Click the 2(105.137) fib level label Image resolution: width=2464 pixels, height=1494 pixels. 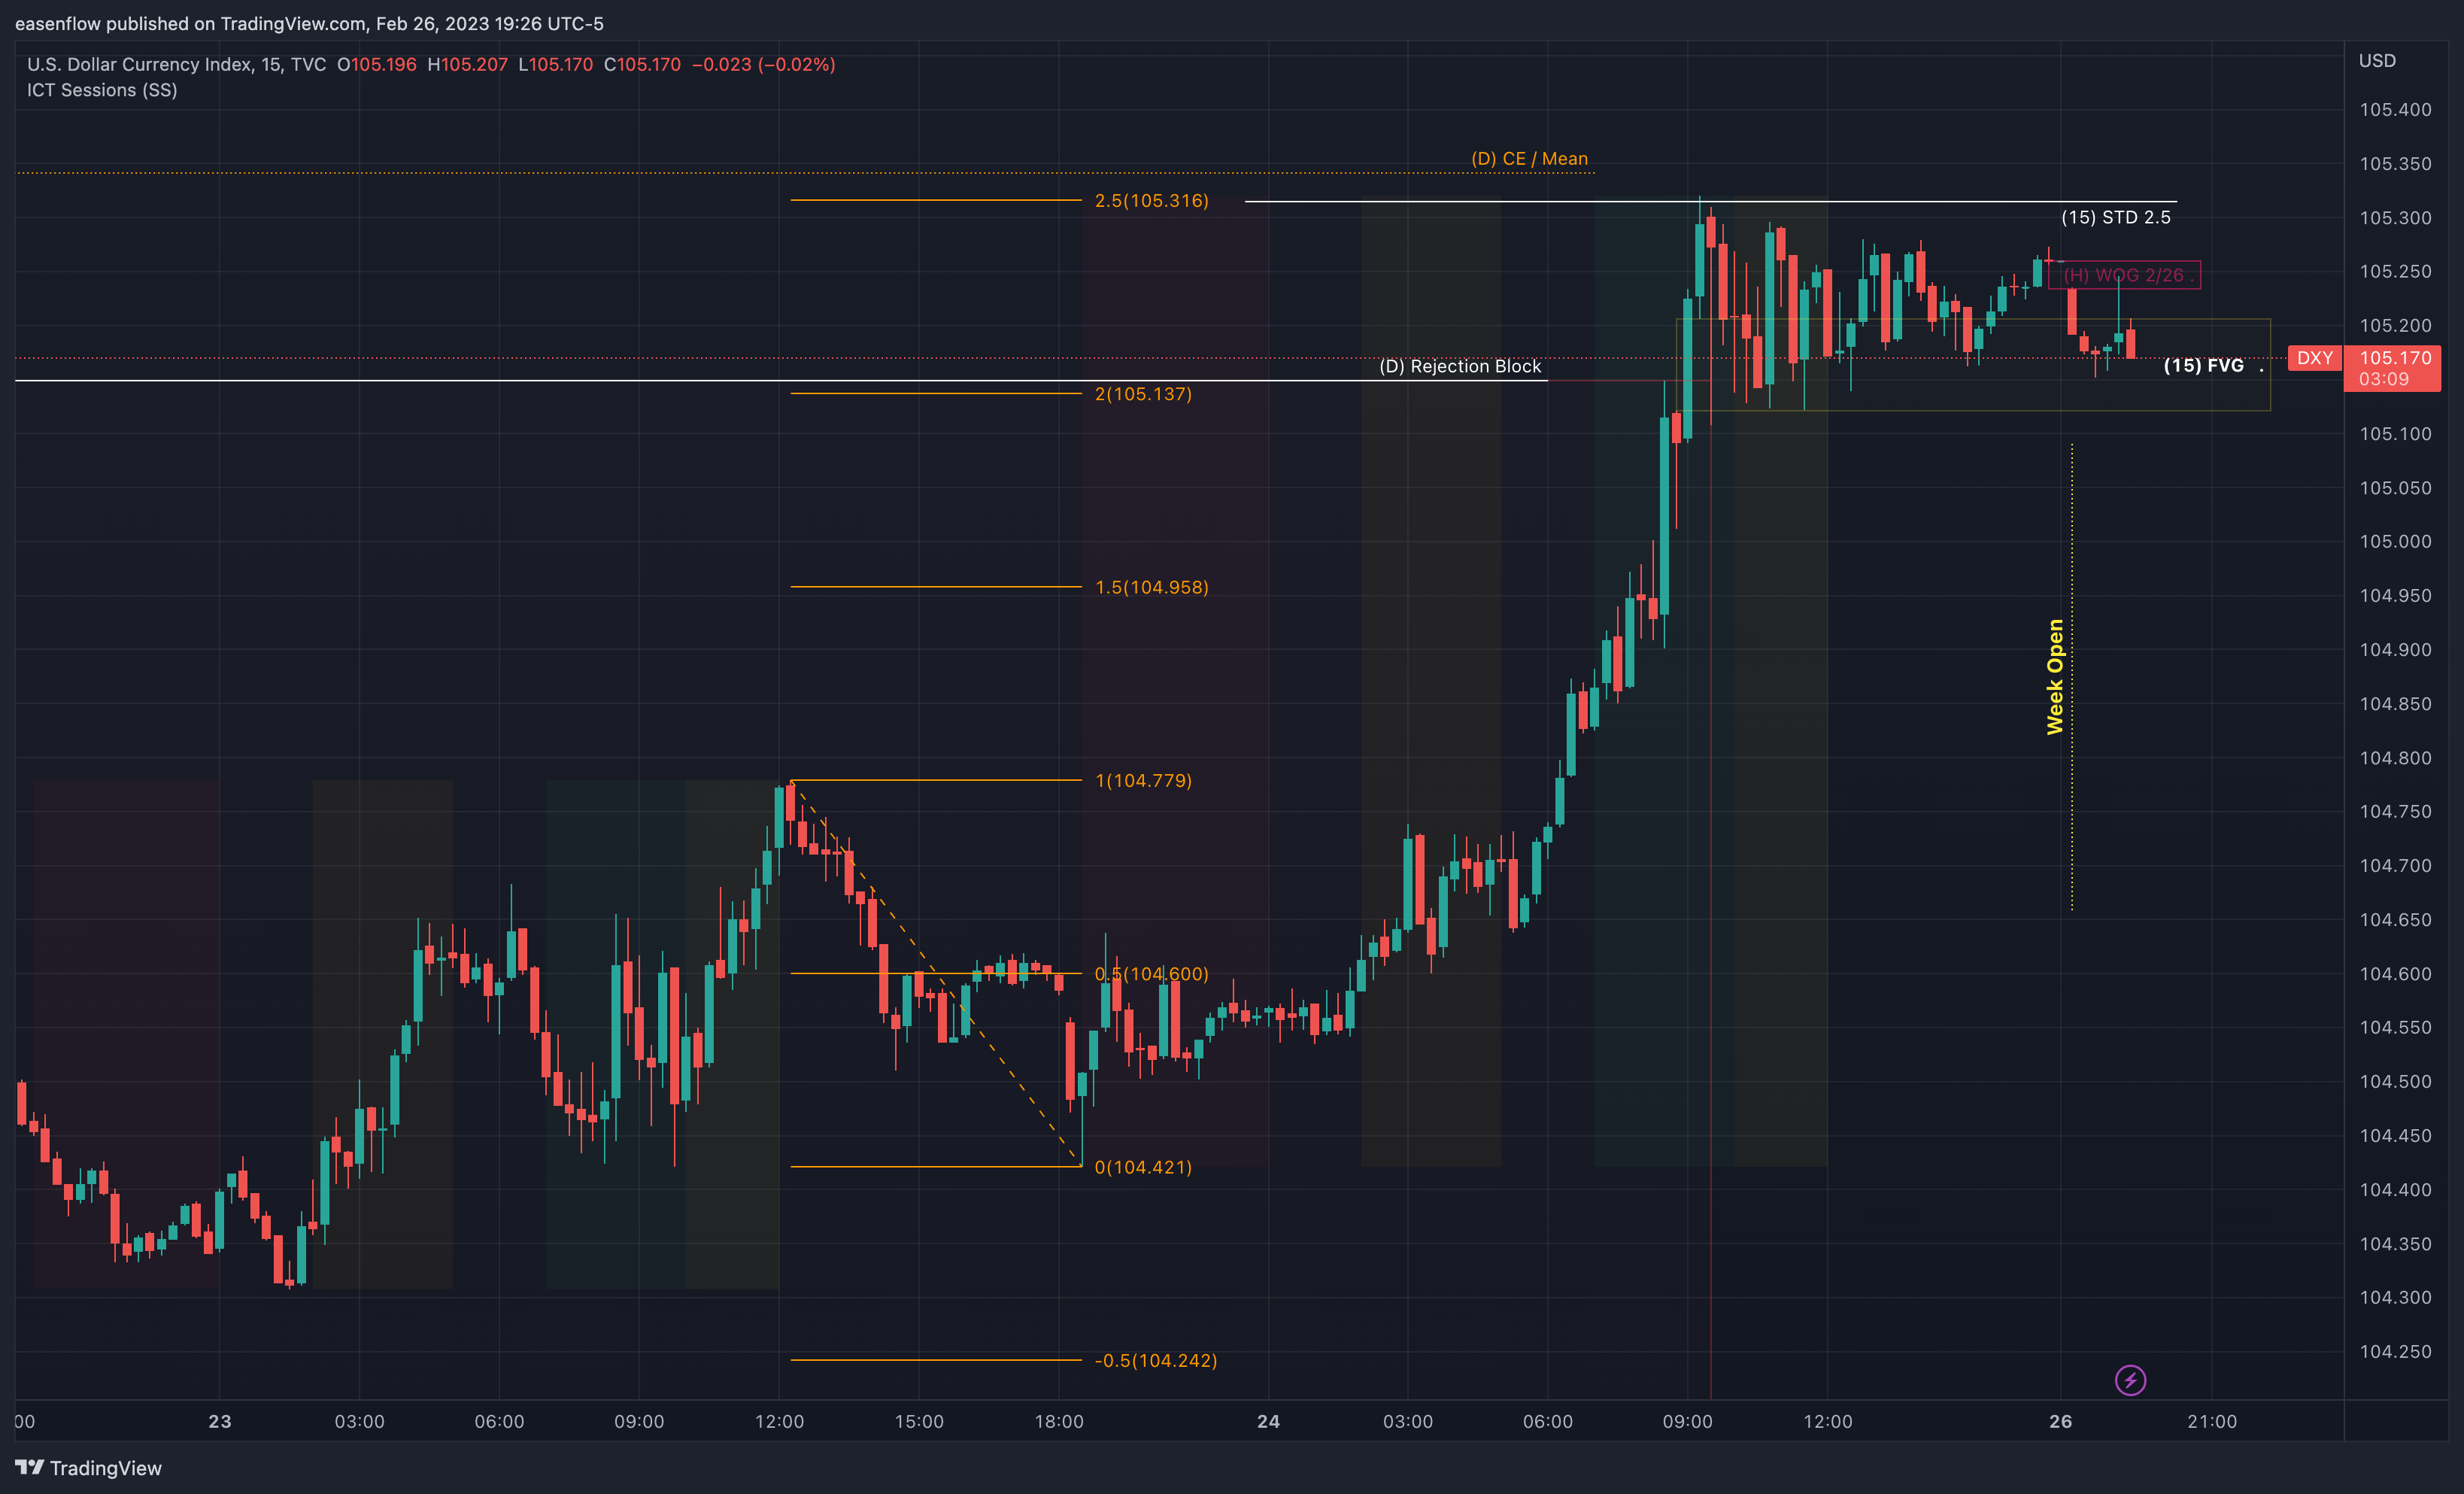(x=1143, y=393)
